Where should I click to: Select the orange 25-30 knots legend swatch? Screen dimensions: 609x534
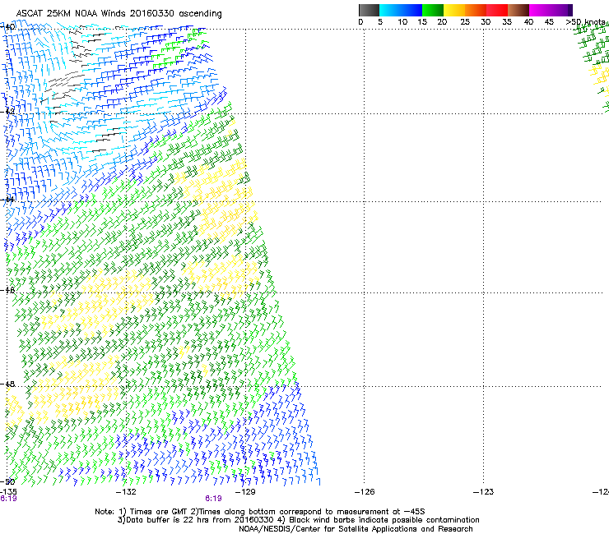point(476,10)
